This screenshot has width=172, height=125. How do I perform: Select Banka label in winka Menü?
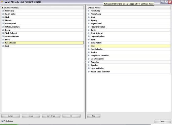click(x=94, y=52)
